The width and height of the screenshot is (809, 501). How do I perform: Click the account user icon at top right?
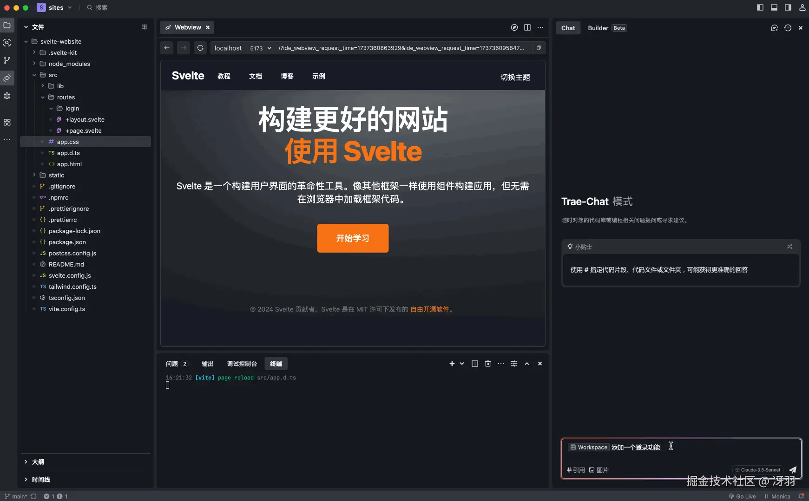(x=802, y=7)
